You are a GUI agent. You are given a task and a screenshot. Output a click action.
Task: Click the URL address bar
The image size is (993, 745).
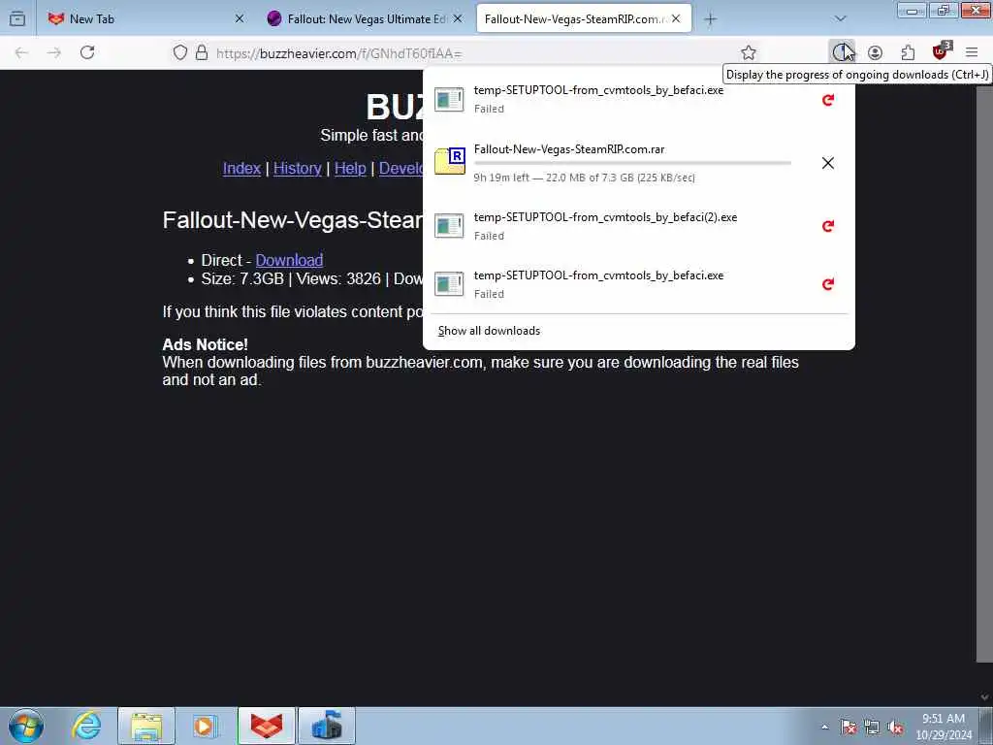pos(465,53)
